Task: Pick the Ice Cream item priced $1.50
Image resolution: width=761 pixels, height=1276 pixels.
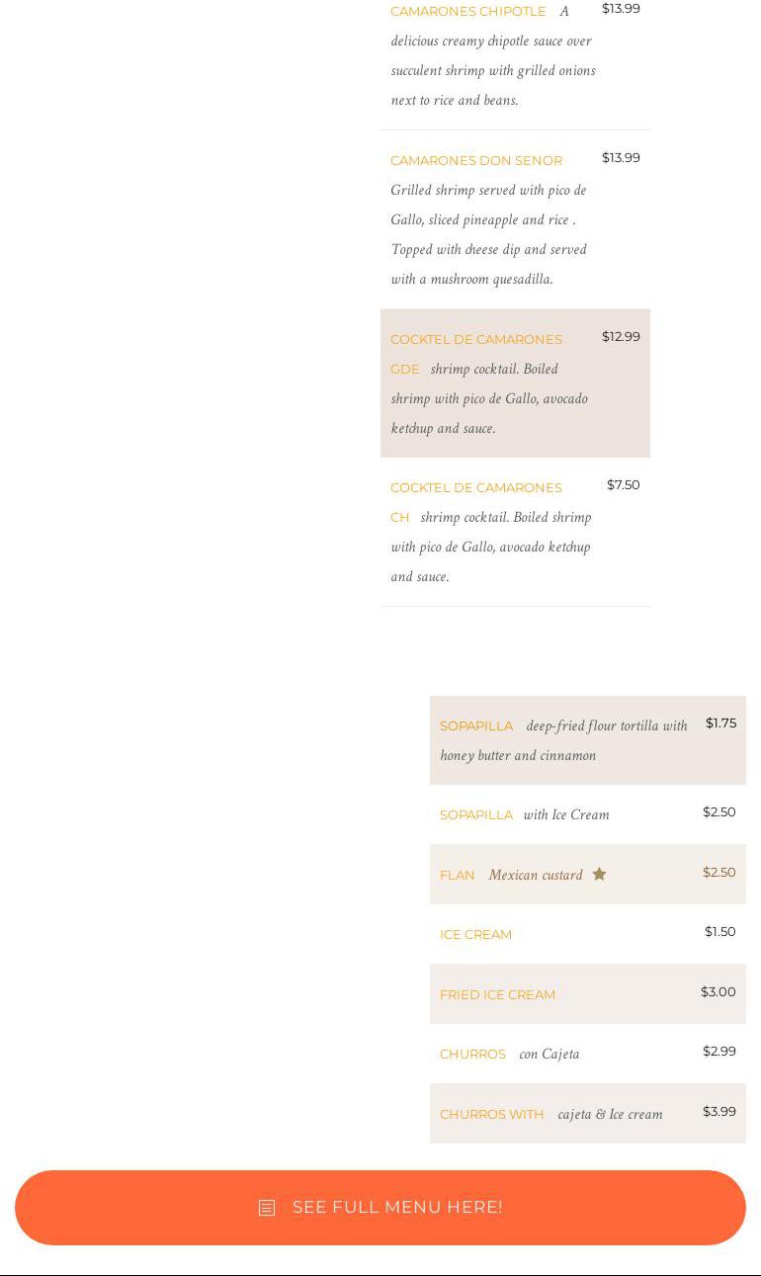Action: pyautogui.click(x=475, y=935)
